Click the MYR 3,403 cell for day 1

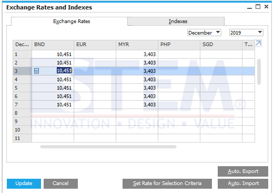pos(137,55)
